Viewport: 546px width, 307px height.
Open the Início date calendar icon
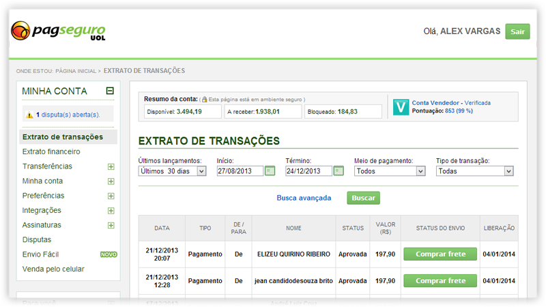[x=270, y=171]
